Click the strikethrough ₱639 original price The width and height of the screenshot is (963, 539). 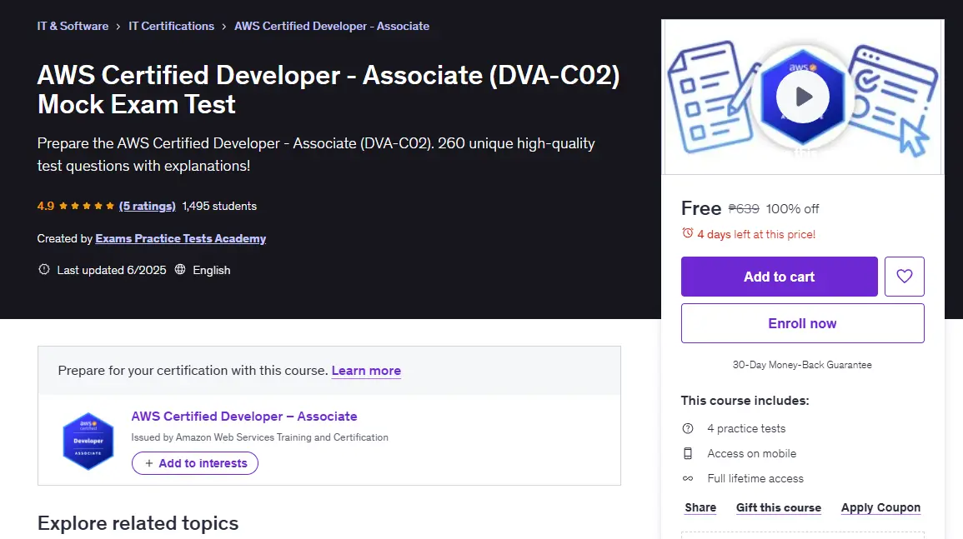pyautogui.click(x=743, y=209)
